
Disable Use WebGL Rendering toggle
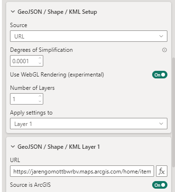pos(160,75)
